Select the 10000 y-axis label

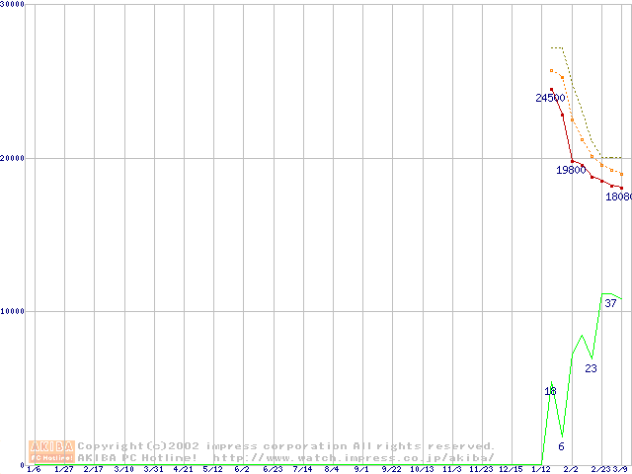coord(14,311)
